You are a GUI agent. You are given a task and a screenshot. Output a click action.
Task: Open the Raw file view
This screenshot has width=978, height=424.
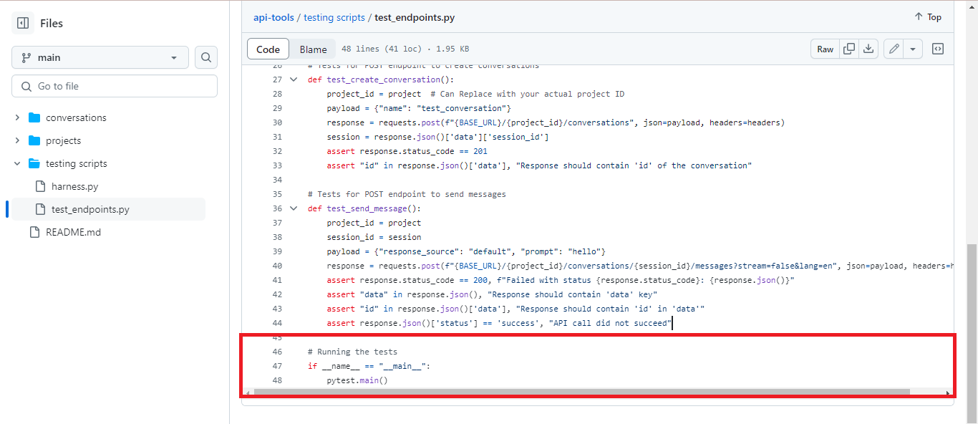pos(826,49)
